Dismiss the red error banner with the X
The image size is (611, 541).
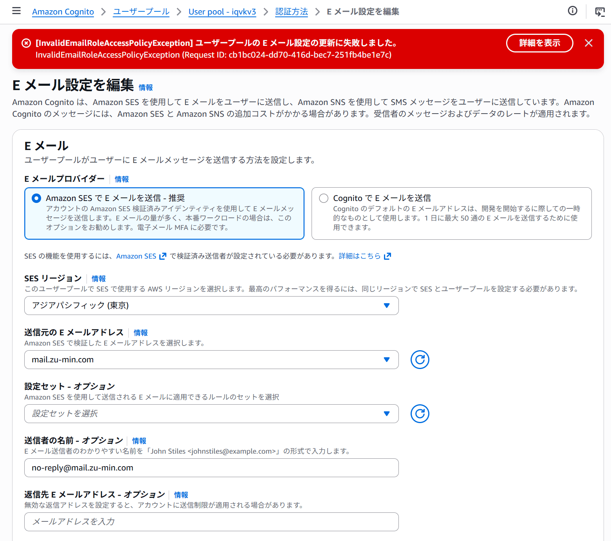coord(588,43)
